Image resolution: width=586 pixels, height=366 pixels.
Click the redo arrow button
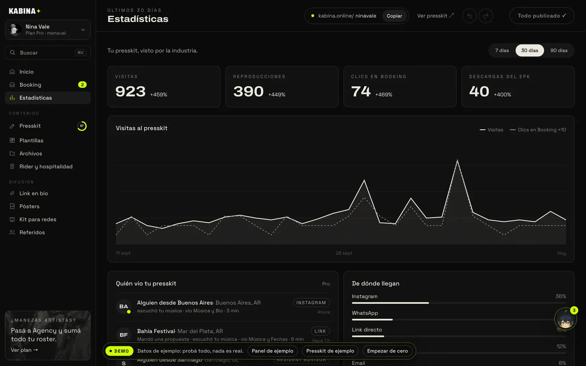(486, 16)
